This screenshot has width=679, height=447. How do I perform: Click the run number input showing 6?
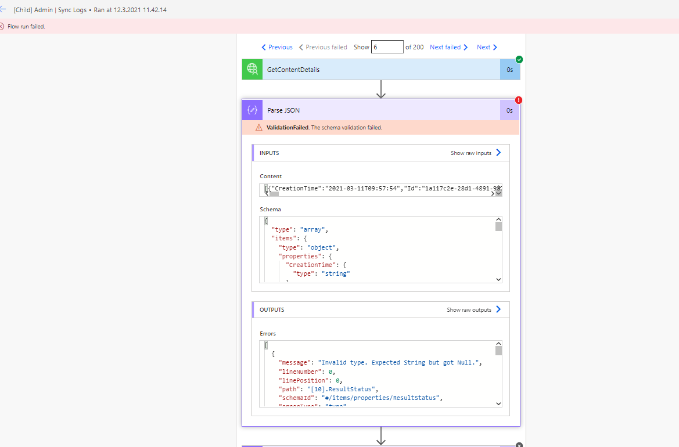click(x=387, y=46)
